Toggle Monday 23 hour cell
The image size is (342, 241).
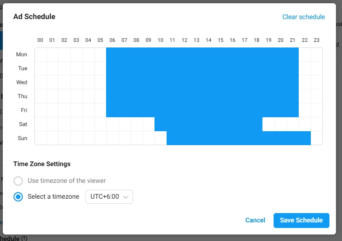pos(317,54)
